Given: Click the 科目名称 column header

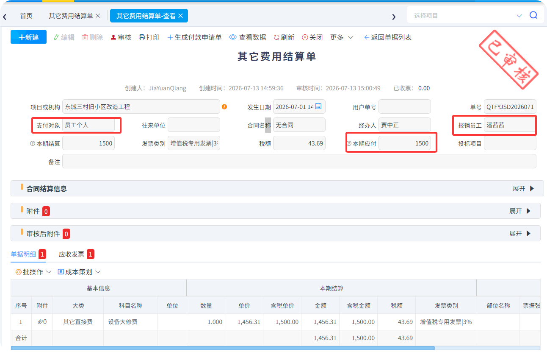Looking at the screenshot, I should (130, 305).
